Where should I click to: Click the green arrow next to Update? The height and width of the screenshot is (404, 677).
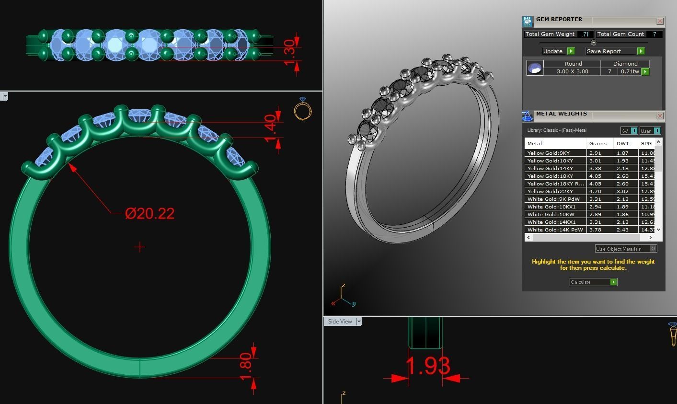[571, 51]
